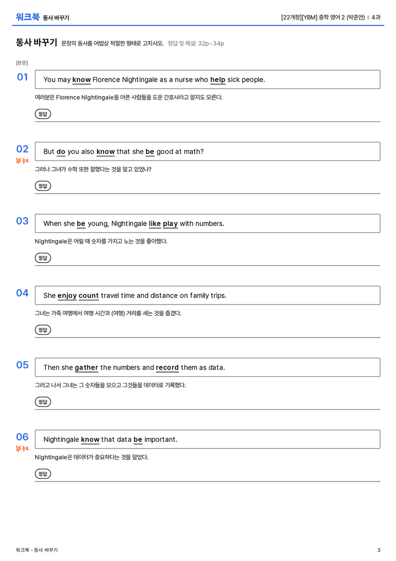Click the 중요 star mark under question 02
396x561 pixels.
22,161
